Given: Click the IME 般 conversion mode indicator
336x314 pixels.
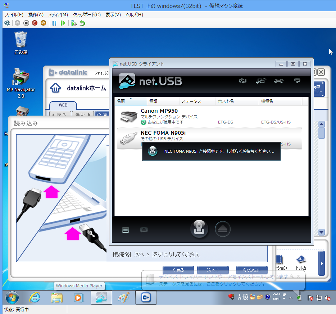Looking at the screenshot, I should coord(245,297).
